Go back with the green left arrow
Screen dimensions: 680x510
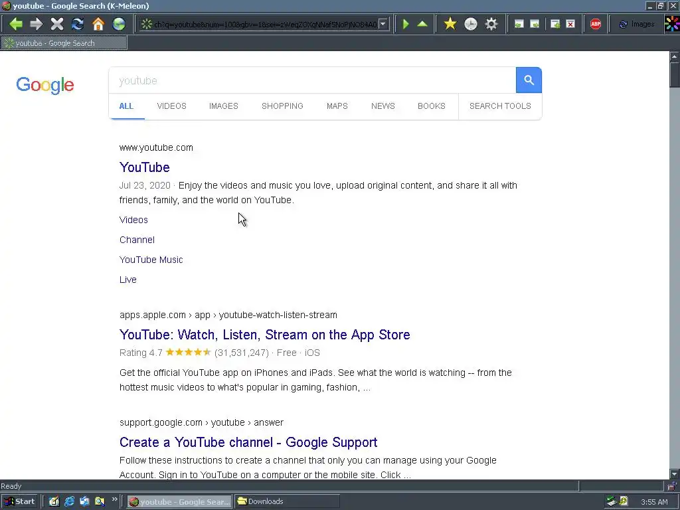coord(16,24)
